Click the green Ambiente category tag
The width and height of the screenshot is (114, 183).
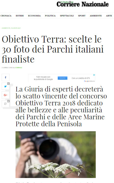coord(6,28)
